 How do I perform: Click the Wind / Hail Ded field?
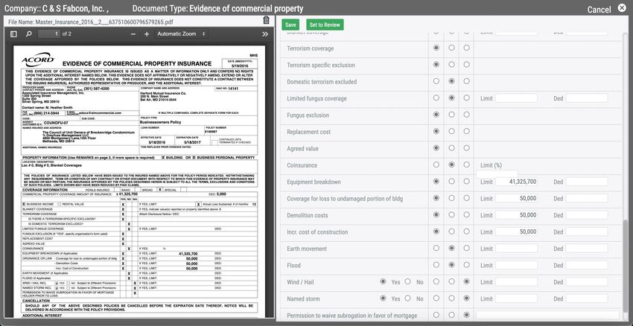(x=587, y=282)
